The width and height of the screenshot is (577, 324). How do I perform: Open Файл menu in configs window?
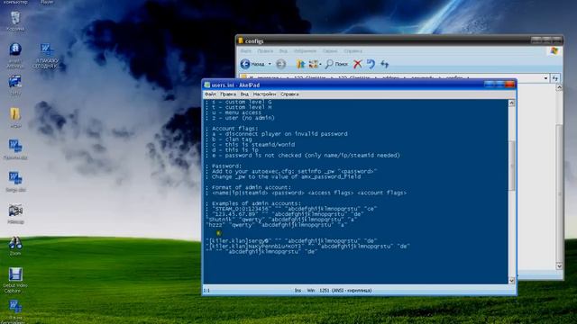(x=246, y=51)
